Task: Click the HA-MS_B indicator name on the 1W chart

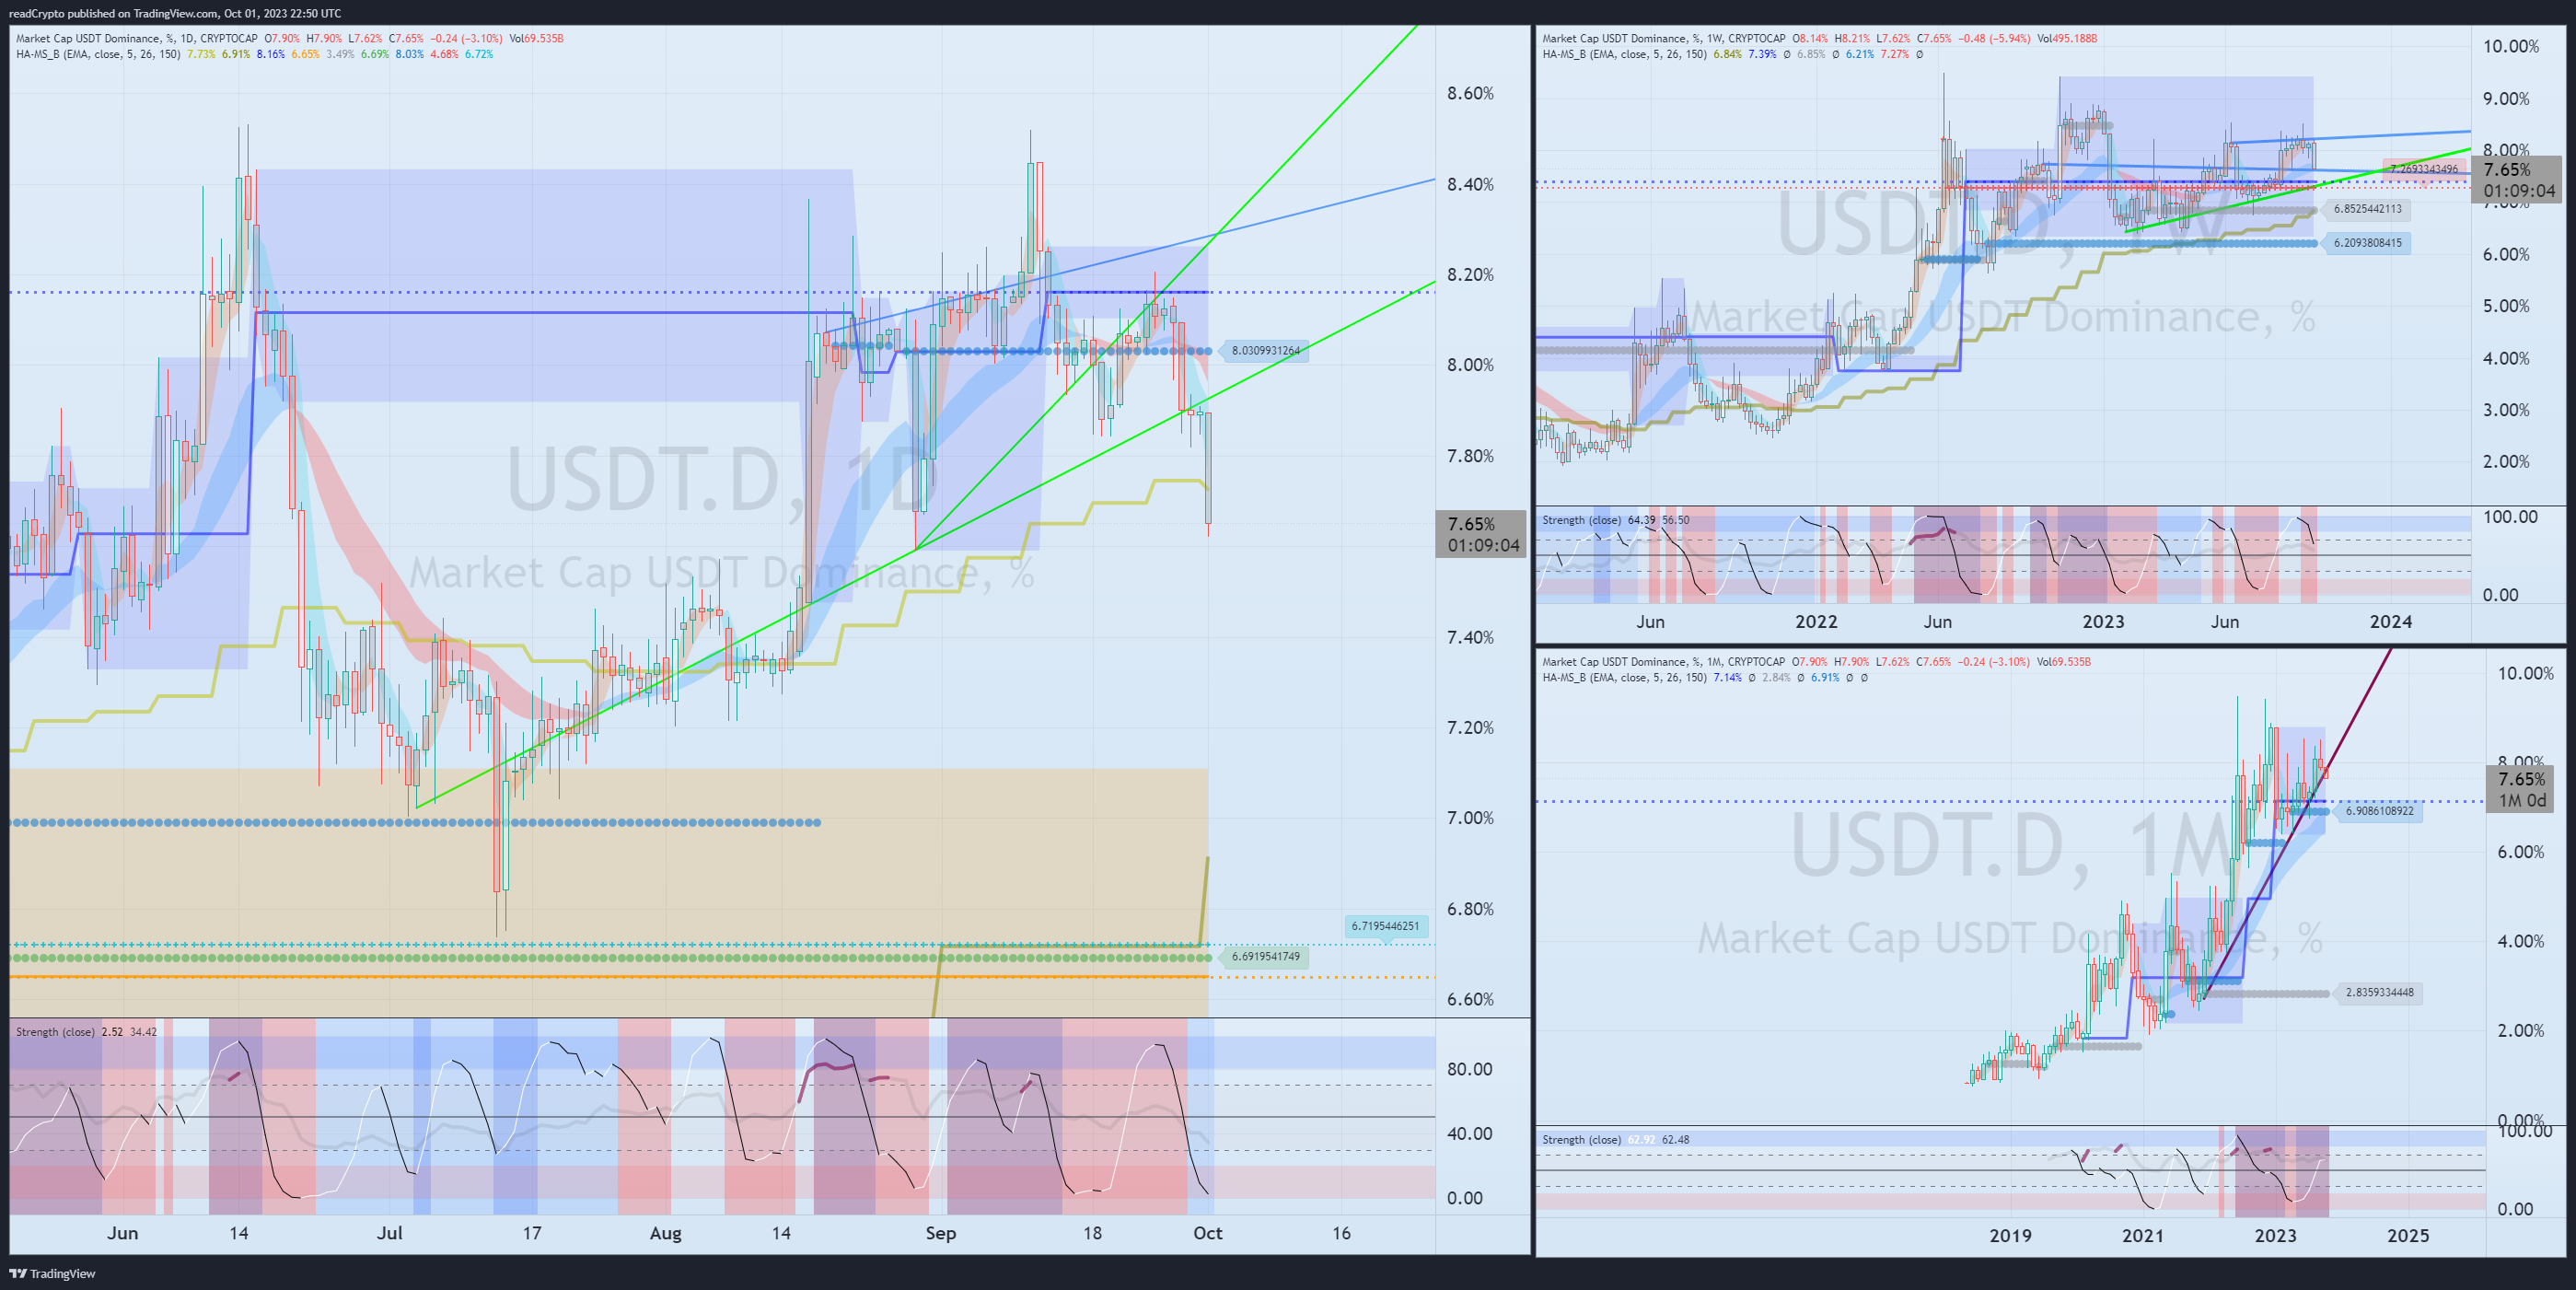Action: click(1565, 54)
